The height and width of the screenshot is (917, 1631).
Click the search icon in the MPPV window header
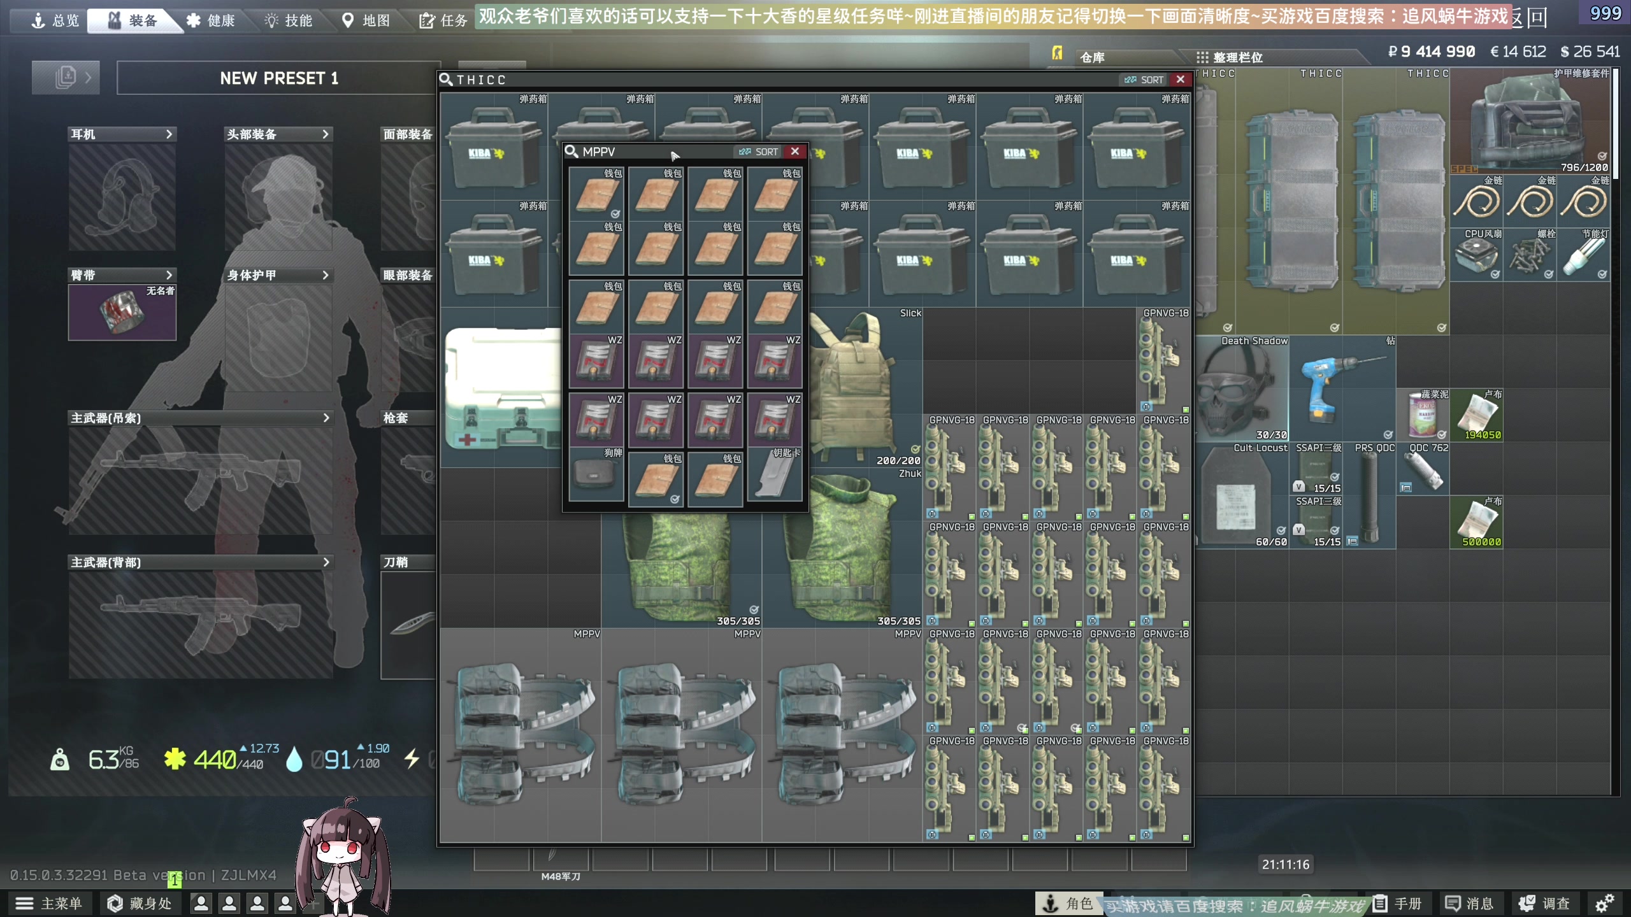point(571,152)
